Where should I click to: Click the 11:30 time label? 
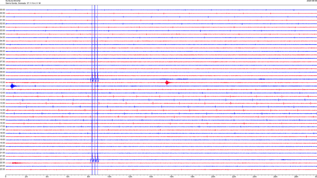point(2,89)
